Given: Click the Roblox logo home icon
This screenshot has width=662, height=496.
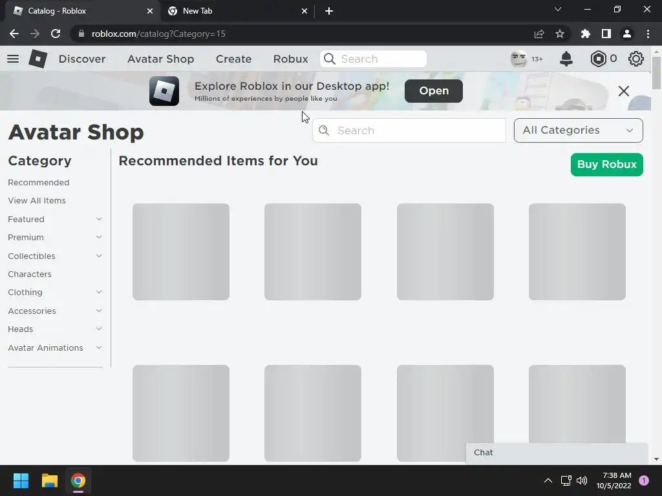Looking at the screenshot, I should [37, 59].
